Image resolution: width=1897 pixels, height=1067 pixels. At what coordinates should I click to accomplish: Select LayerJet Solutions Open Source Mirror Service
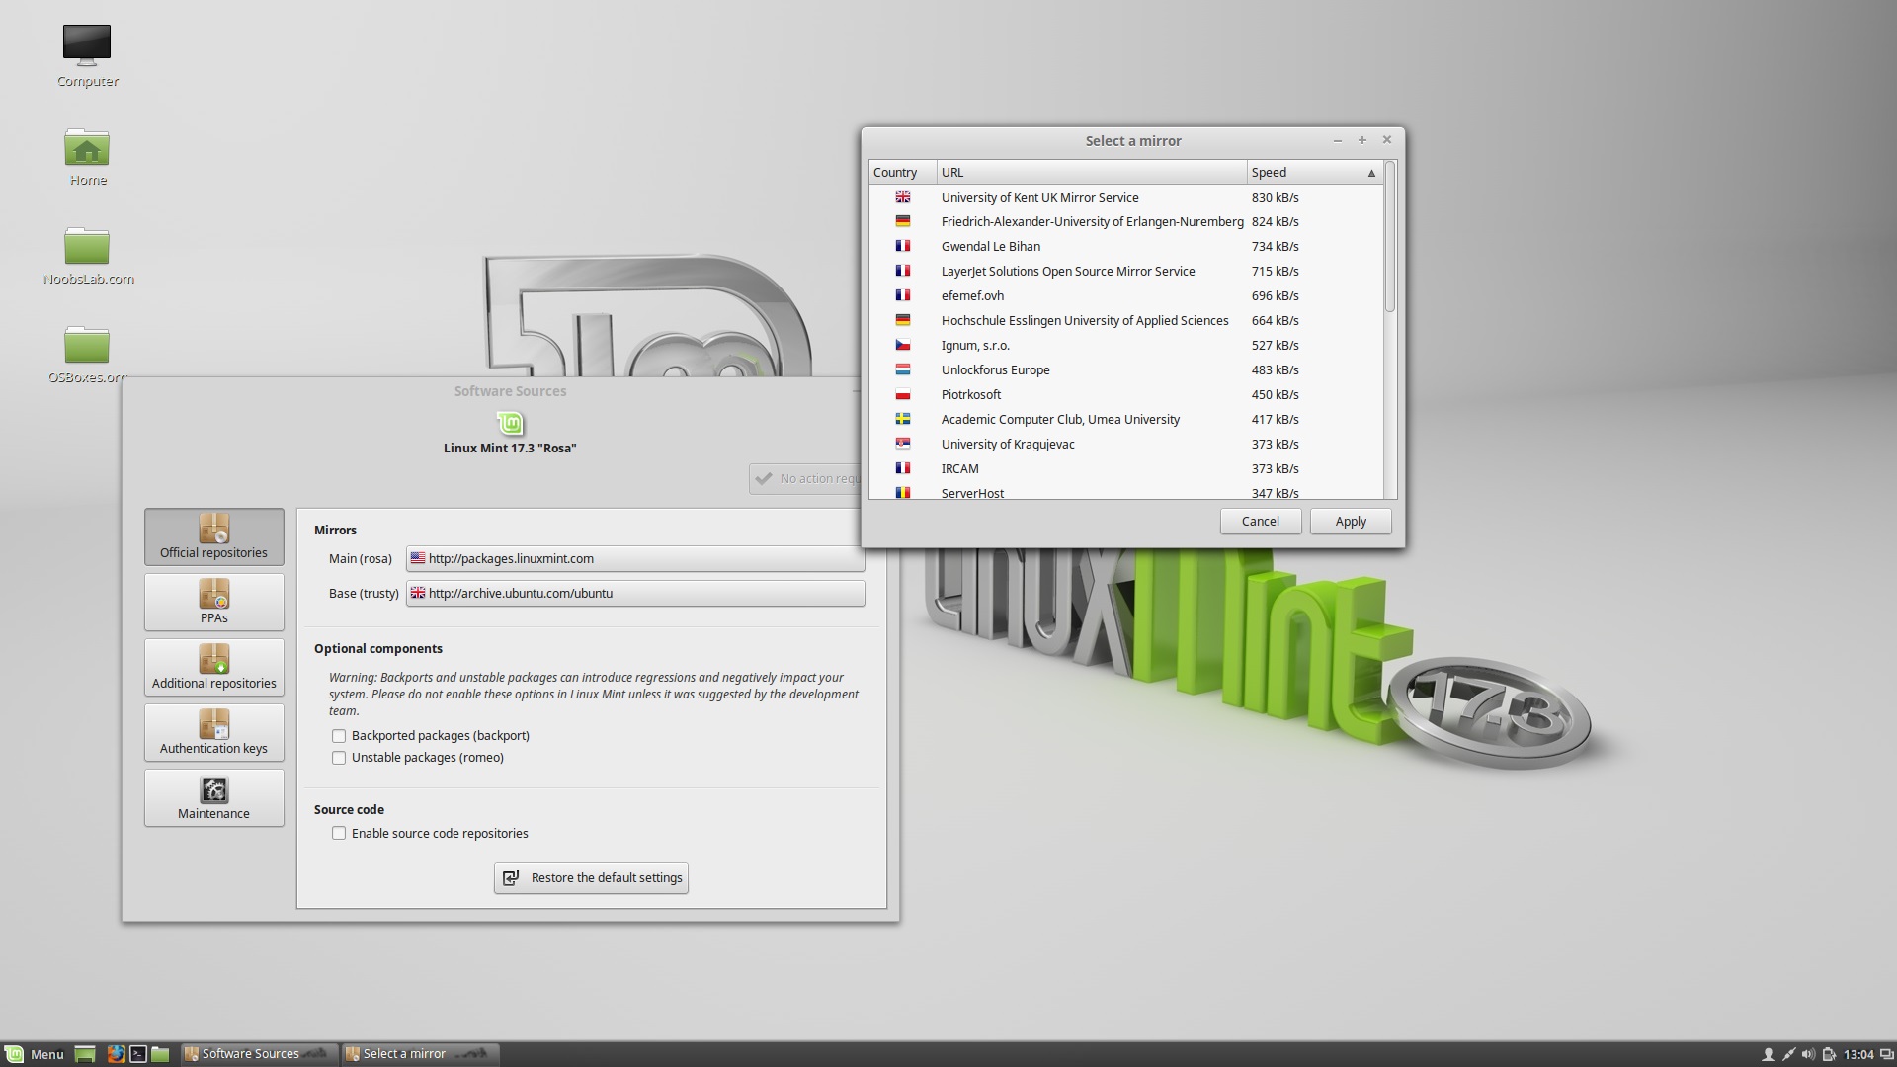[x=1126, y=272]
